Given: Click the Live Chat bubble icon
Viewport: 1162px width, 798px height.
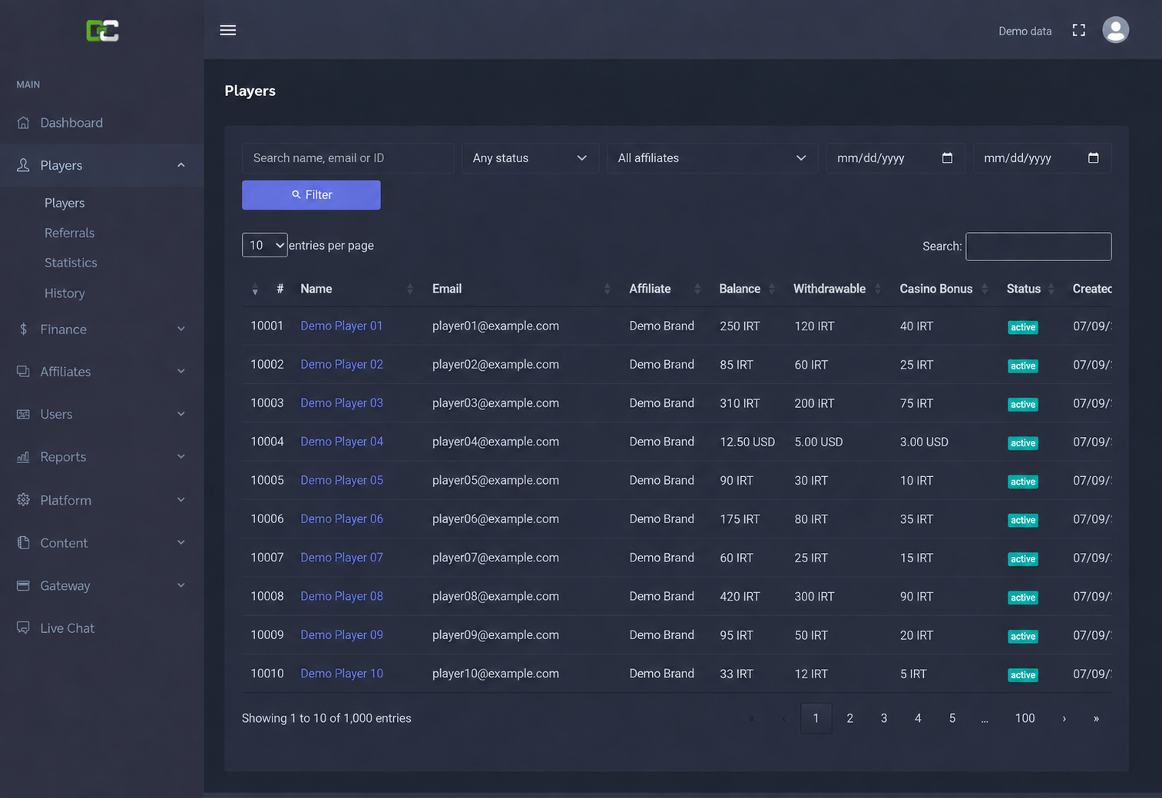Looking at the screenshot, I should click(23, 628).
